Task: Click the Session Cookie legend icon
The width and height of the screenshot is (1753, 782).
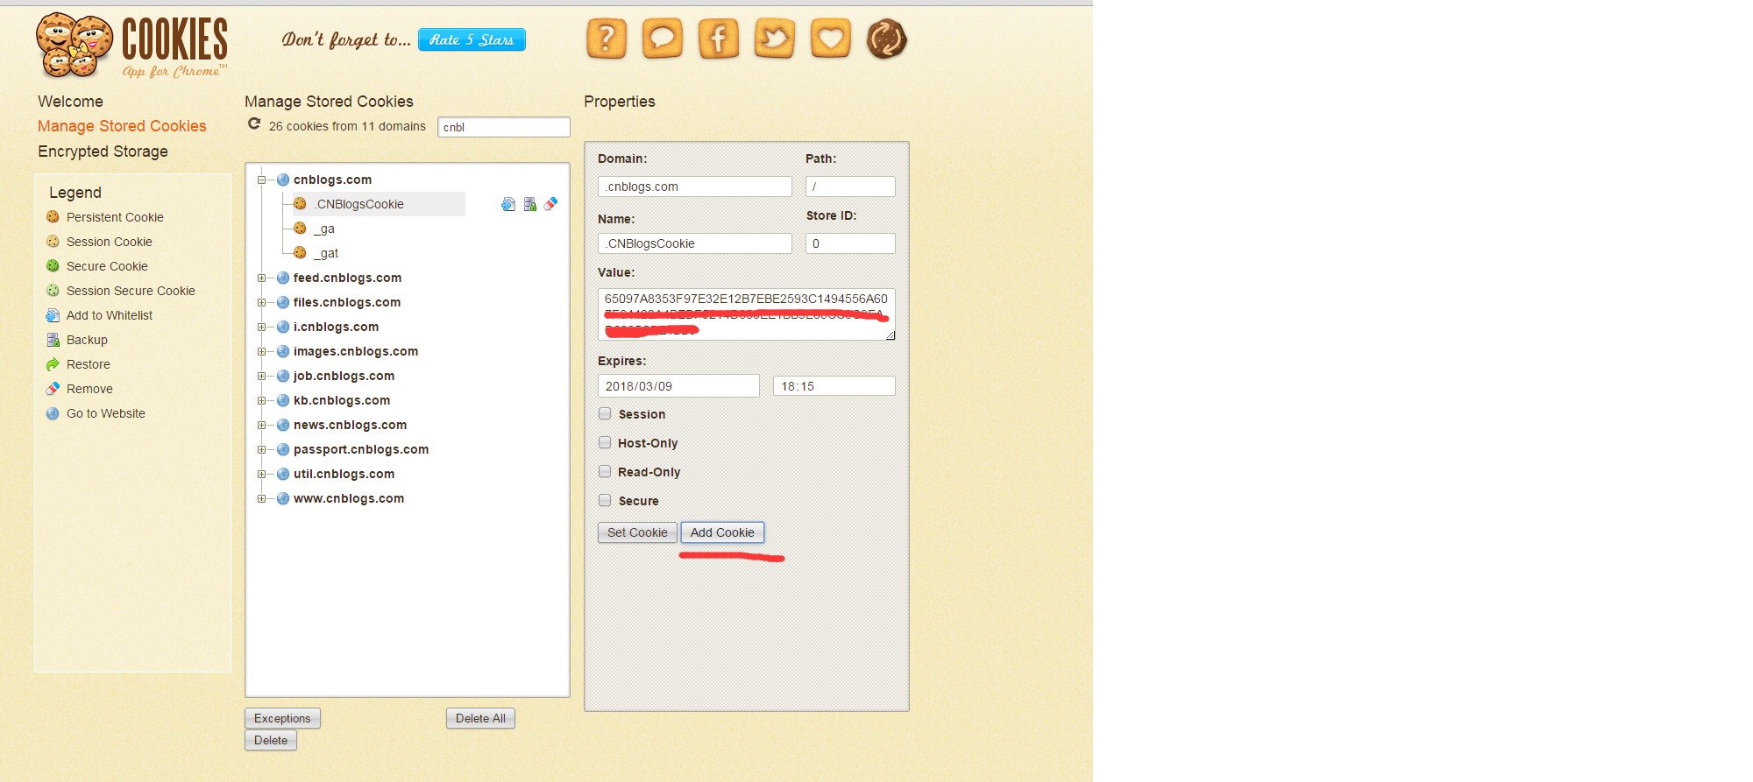Action: click(x=53, y=241)
